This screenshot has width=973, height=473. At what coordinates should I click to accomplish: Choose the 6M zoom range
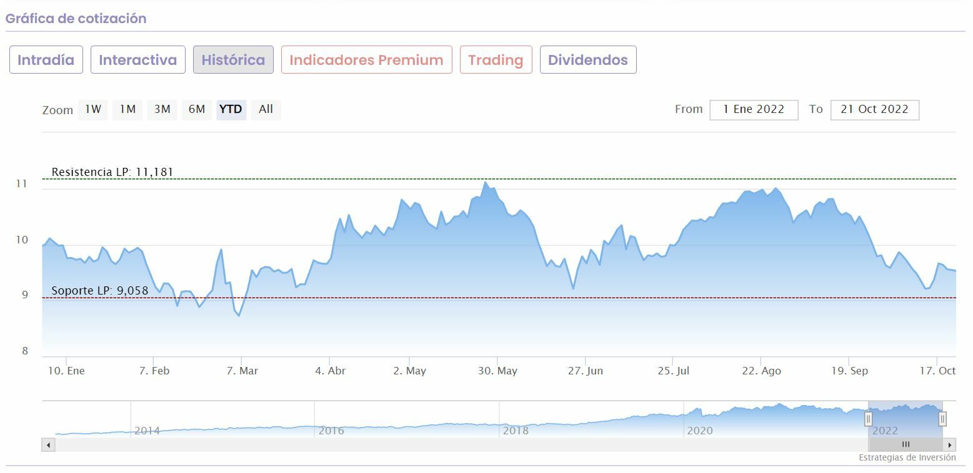coord(196,109)
